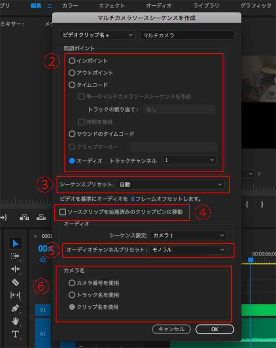Open the エフェクト workspace tab
Viewport: 276px width, 348px height.
(112, 6)
